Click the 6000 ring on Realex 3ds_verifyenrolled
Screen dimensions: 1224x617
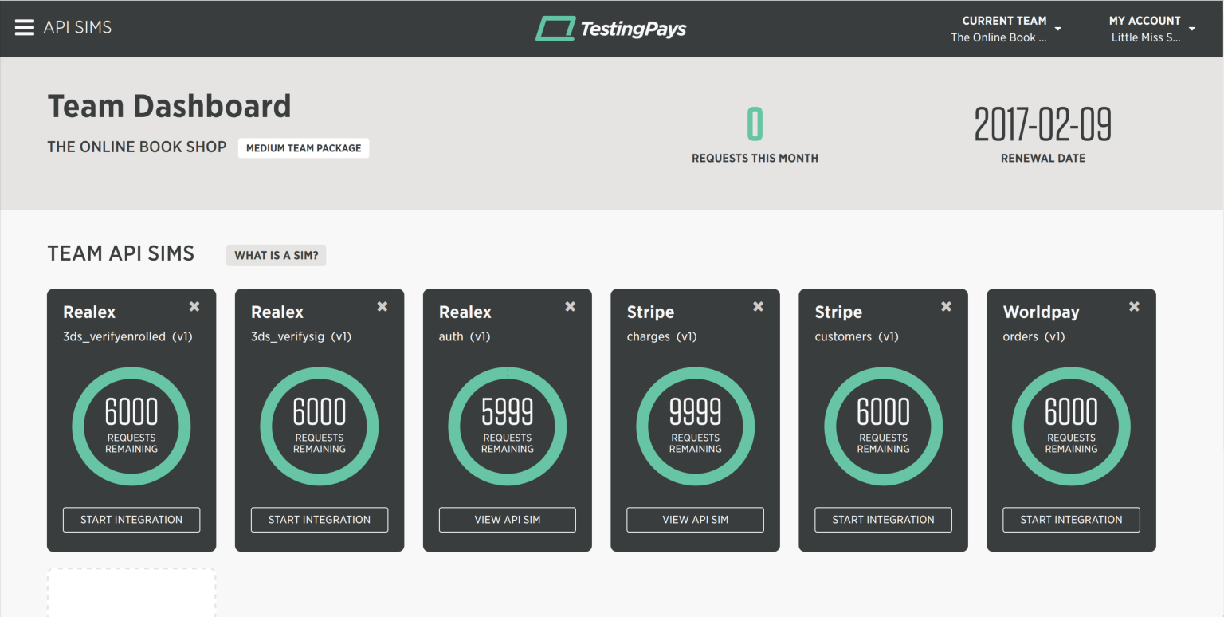(131, 426)
